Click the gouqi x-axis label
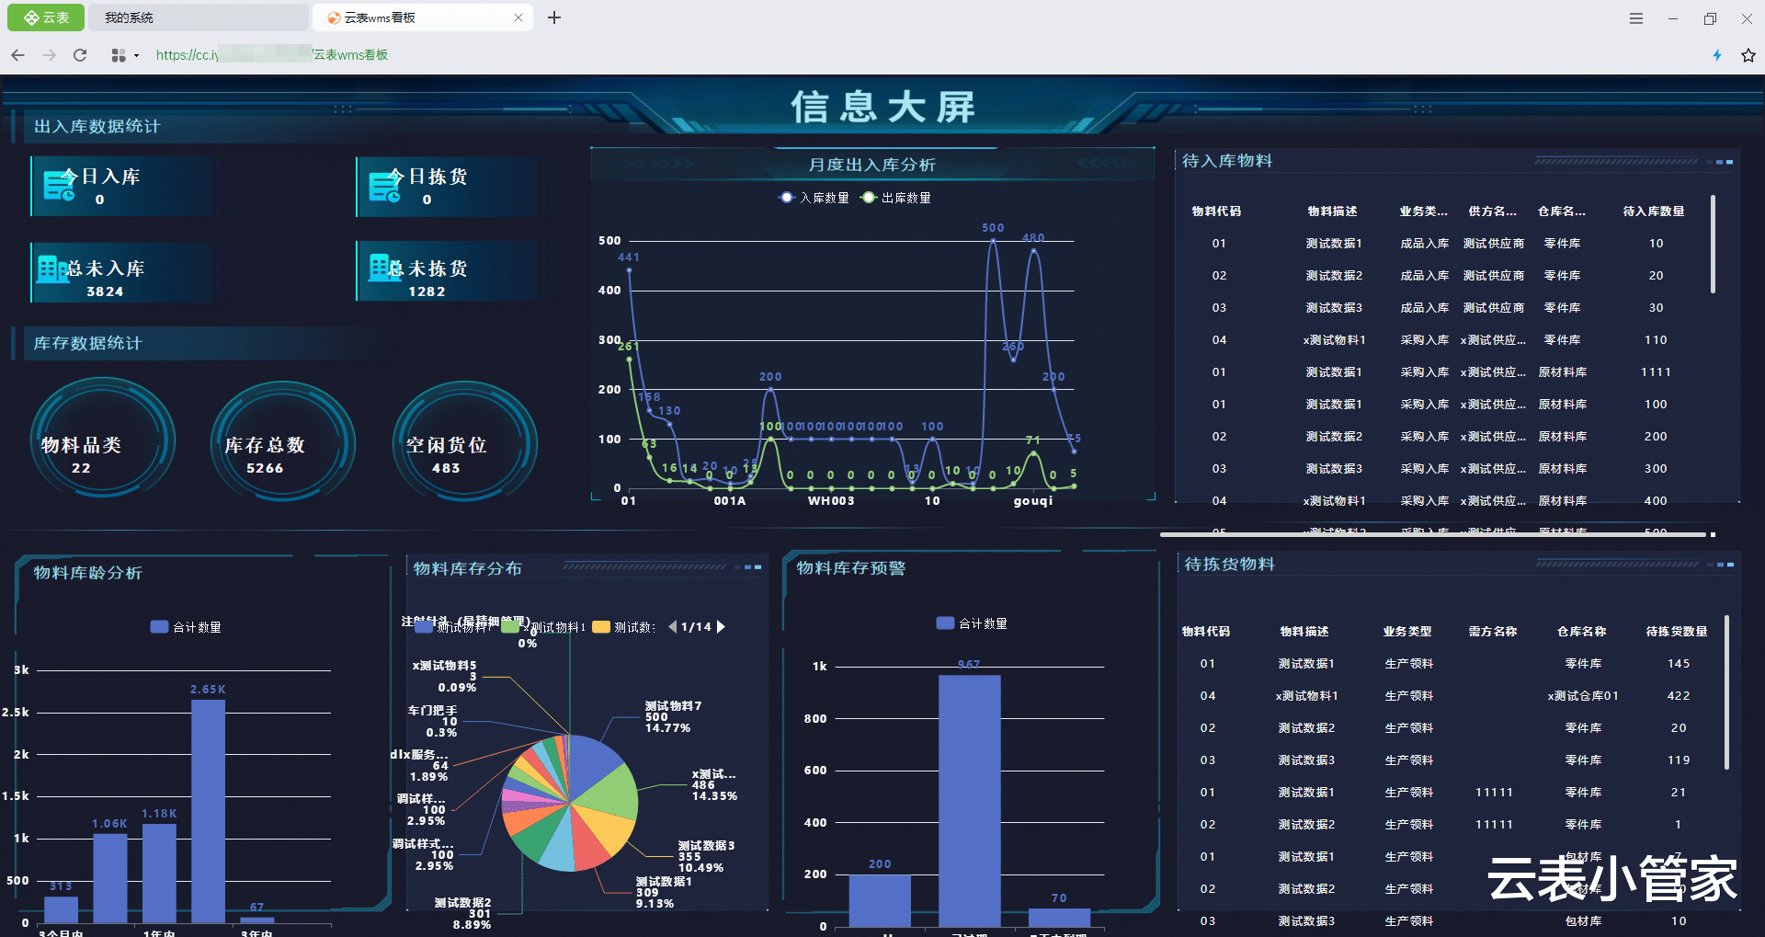Screen dimensions: 1765x937 (1033, 501)
